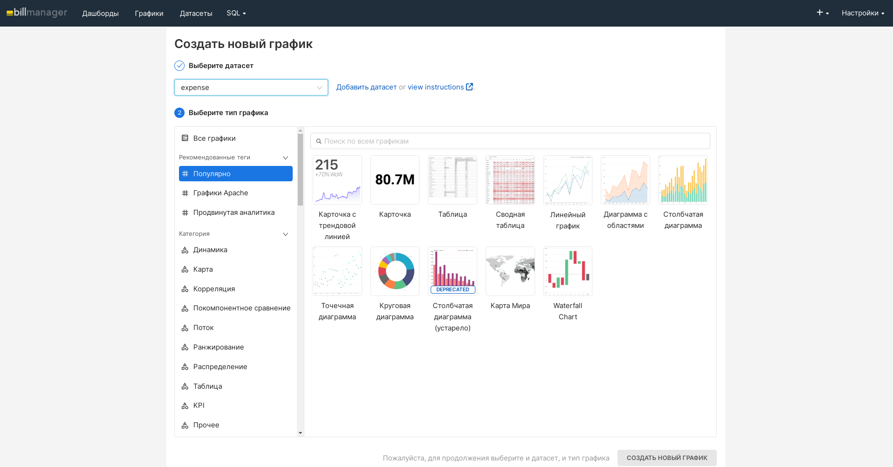Select the Сводная таблица pivot table icon
Viewport: 893px width, 467px height.
(510, 180)
